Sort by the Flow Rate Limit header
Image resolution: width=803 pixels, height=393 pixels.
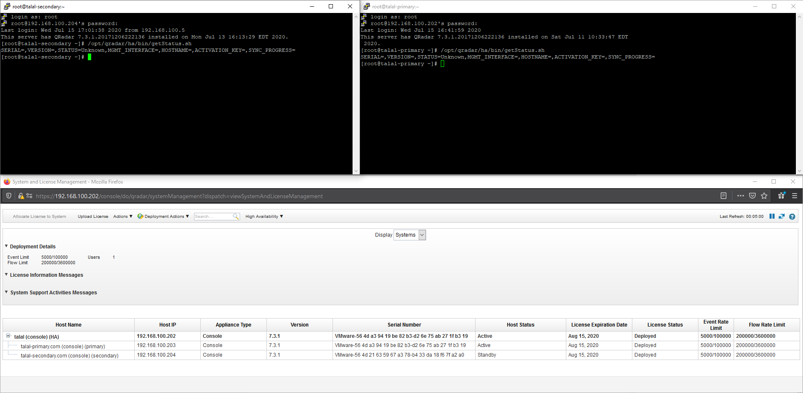(767, 325)
